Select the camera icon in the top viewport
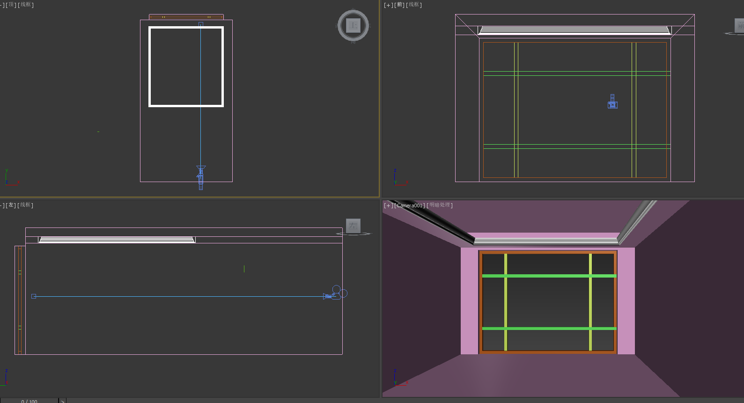Image resolution: width=744 pixels, height=403 pixels. point(201,177)
